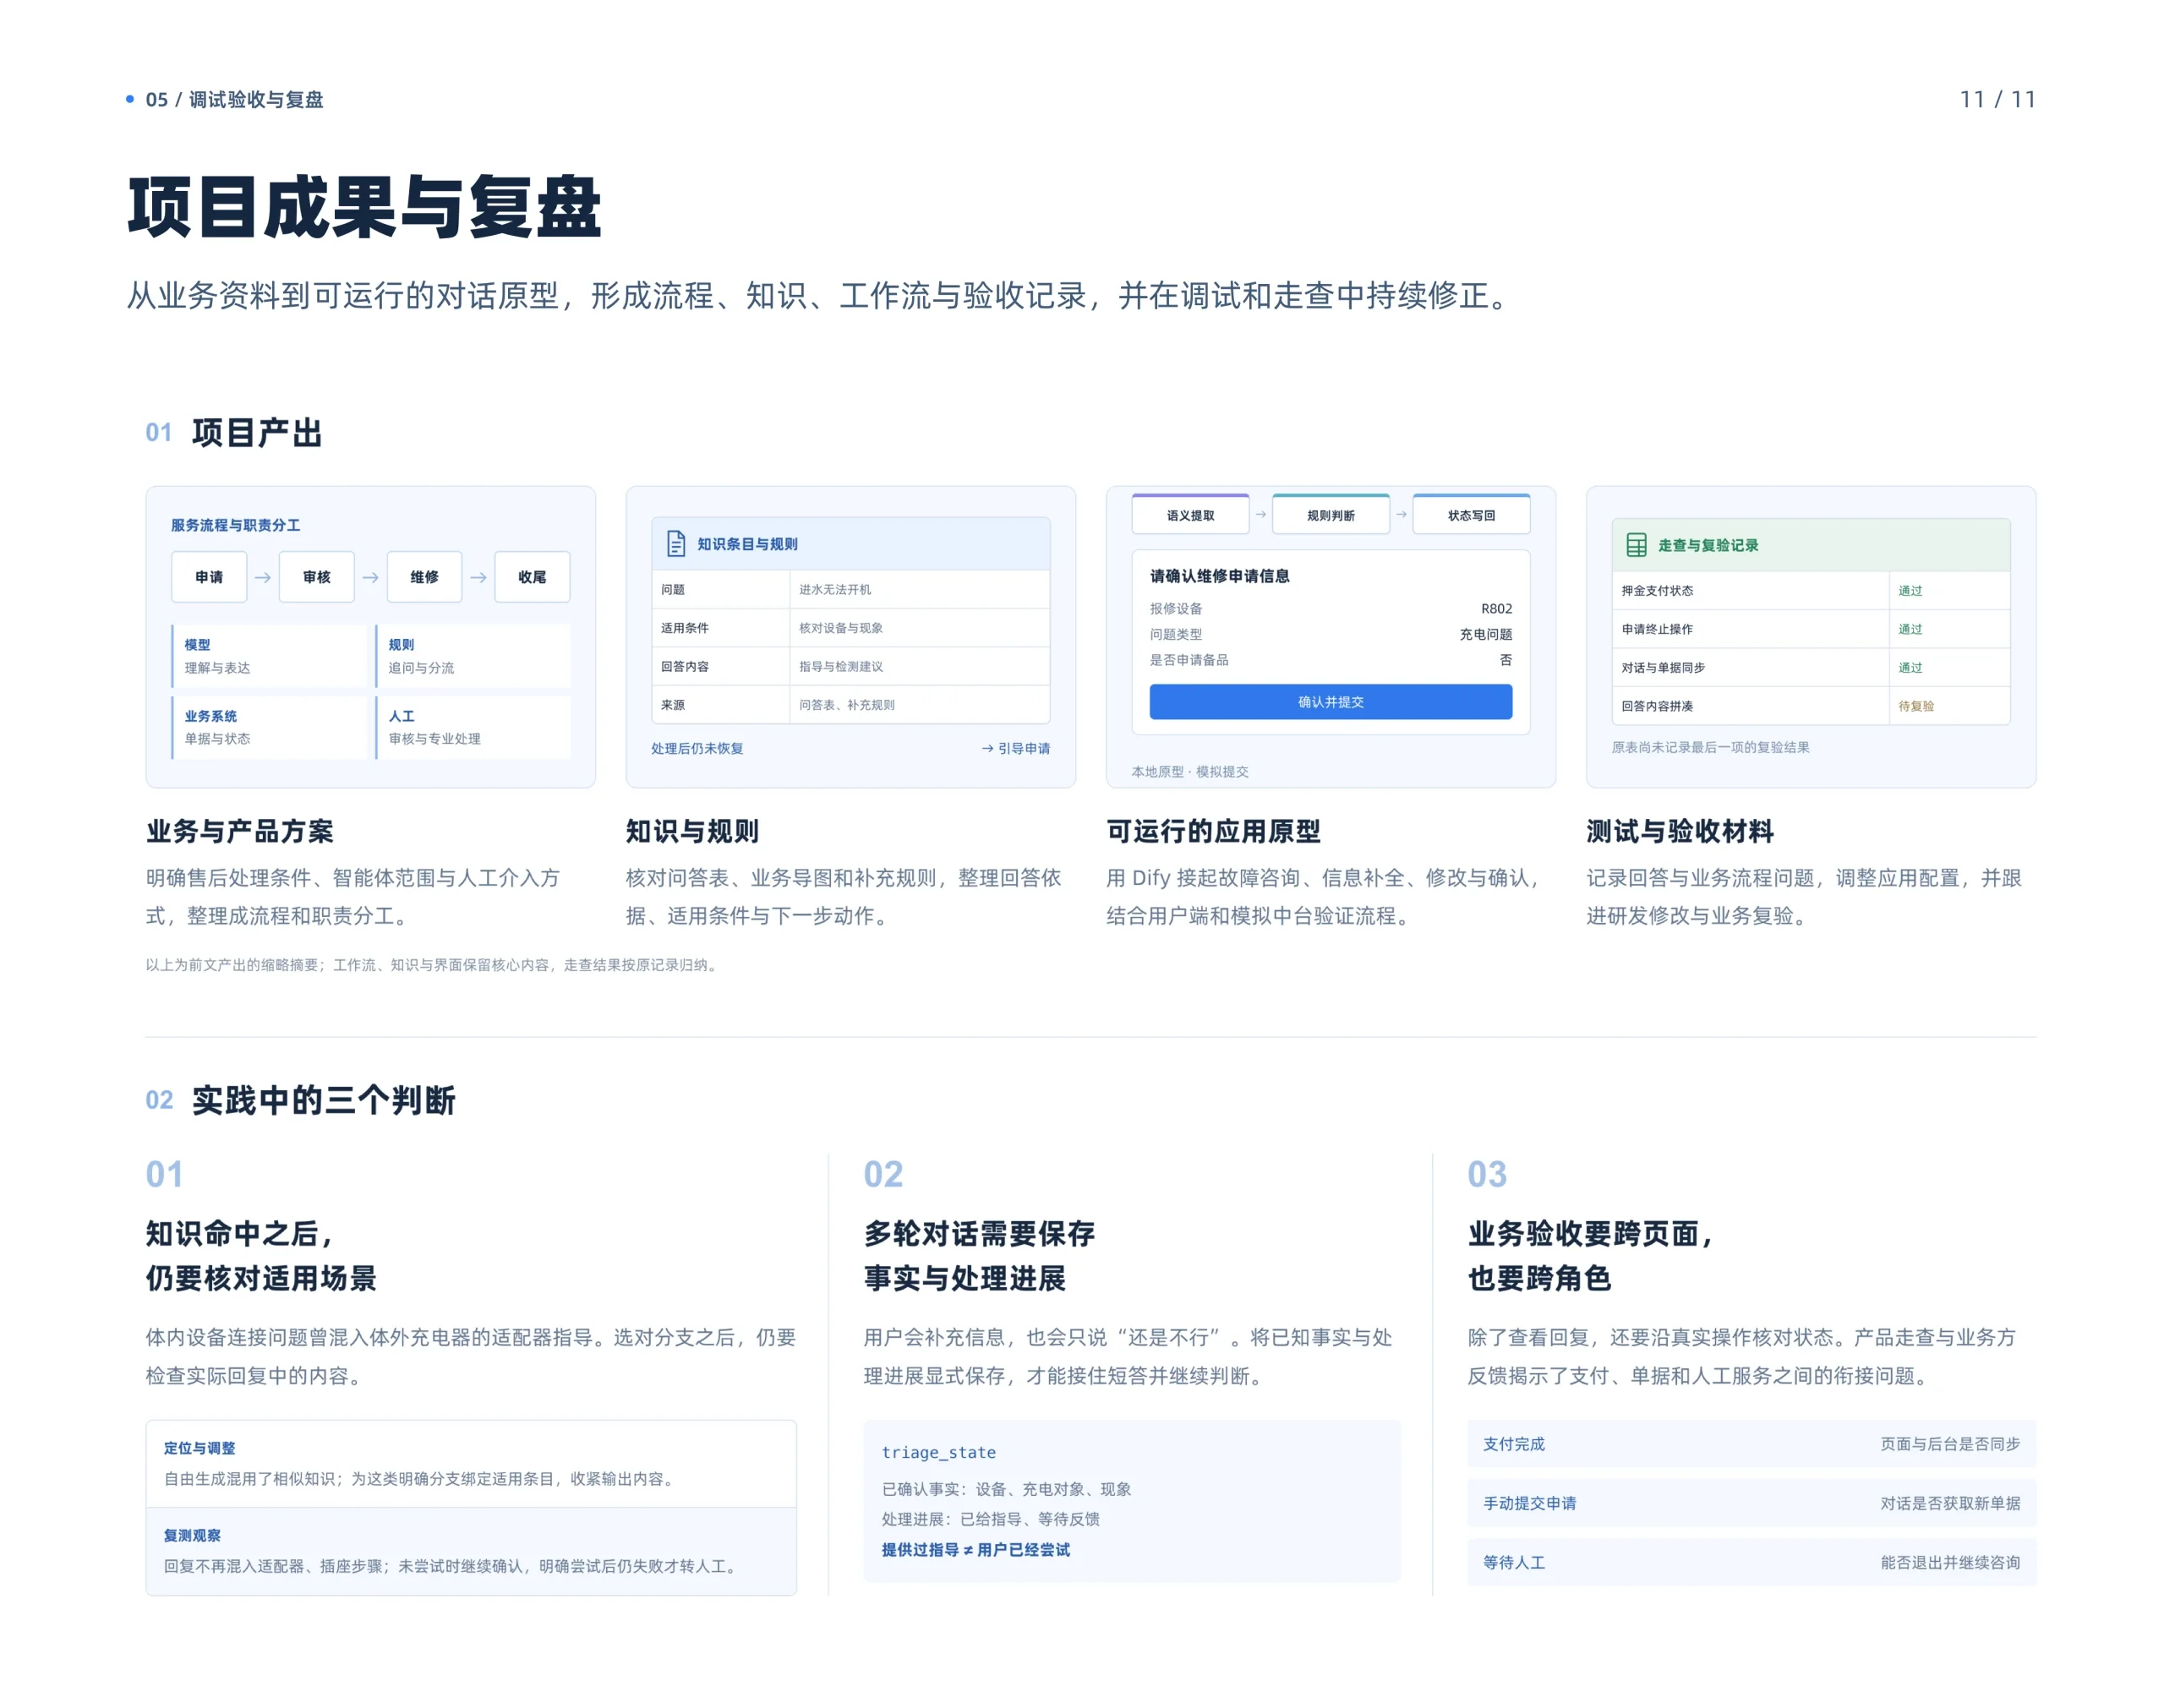Click the 05 / 调试验收与复盘 breadcrumb

click(234, 99)
